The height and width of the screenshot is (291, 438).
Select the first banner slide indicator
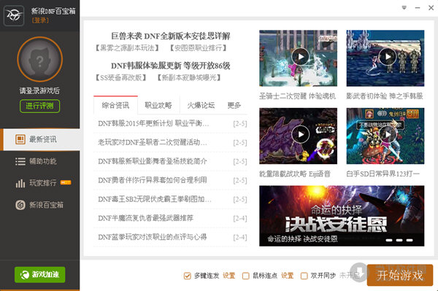[389, 240]
